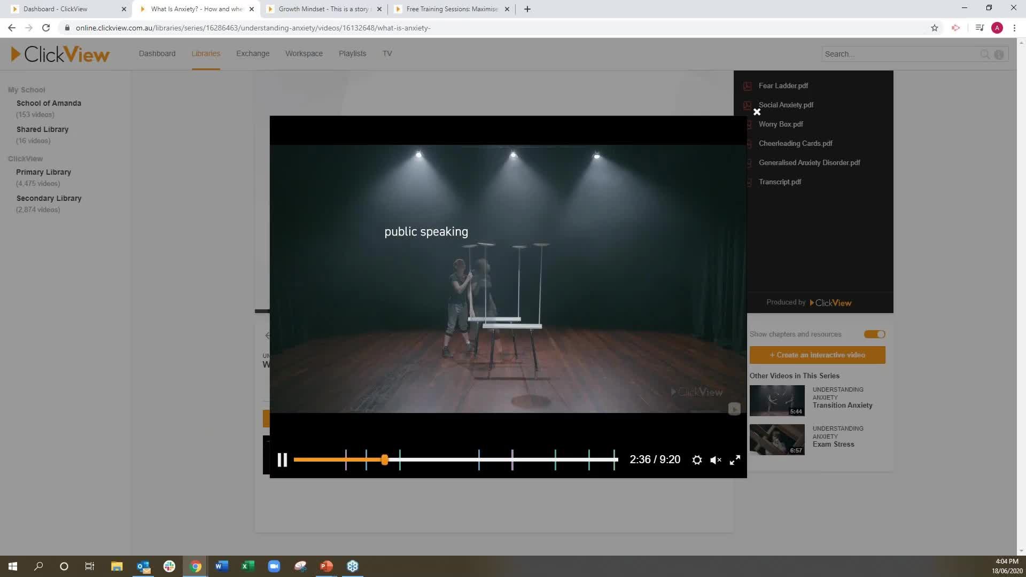The width and height of the screenshot is (1026, 577).
Task: Open Fear Ladder.pdf resource
Action: click(783, 85)
